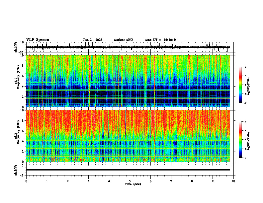
Task: Click the "8" kHz tick of ch.1 spectrogram
Action: (x=23, y=66)
